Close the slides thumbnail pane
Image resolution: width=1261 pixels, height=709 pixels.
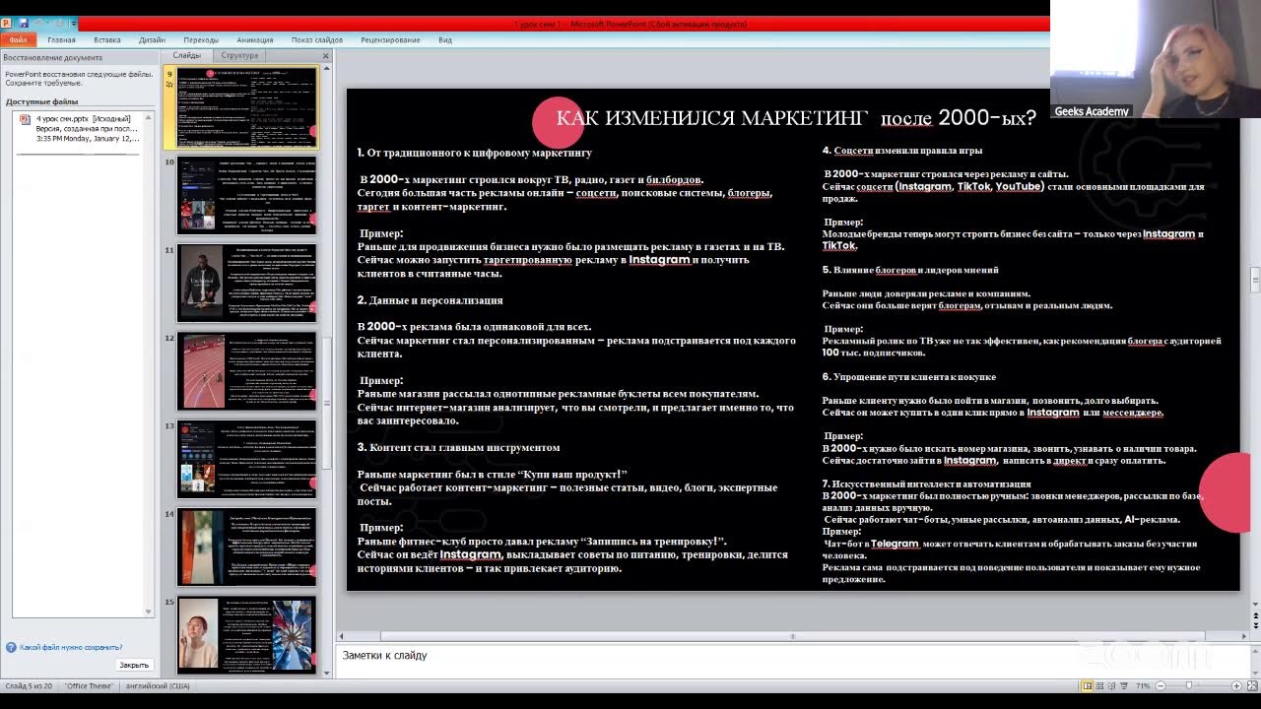pos(326,56)
